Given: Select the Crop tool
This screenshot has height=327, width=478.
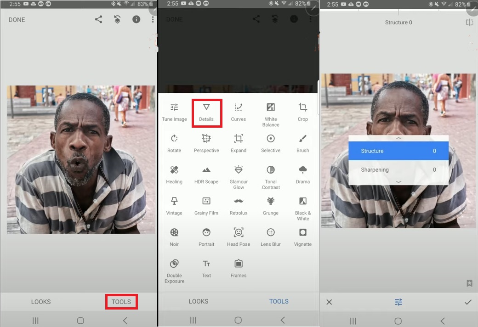Looking at the screenshot, I should coord(303,112).
